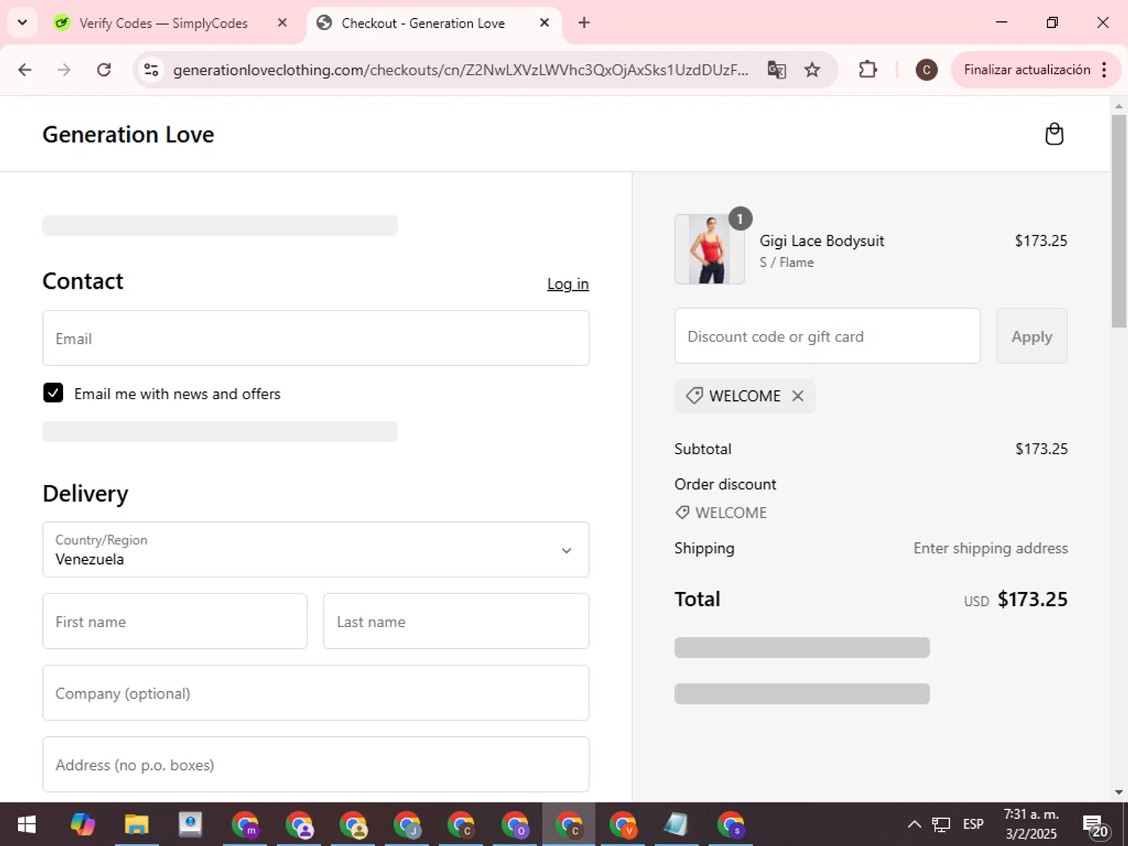
Task: Open site information icon in address bar
Action: point(151,70)
